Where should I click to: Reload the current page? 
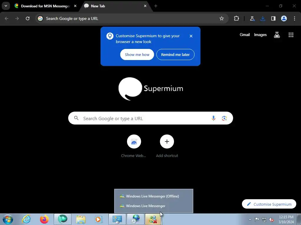pos(28,18)
